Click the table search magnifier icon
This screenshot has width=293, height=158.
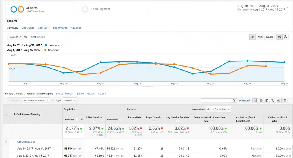(x=234, y=100)
